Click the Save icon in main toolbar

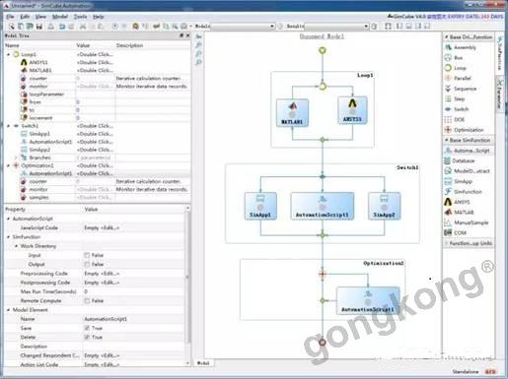pos(39,27)
